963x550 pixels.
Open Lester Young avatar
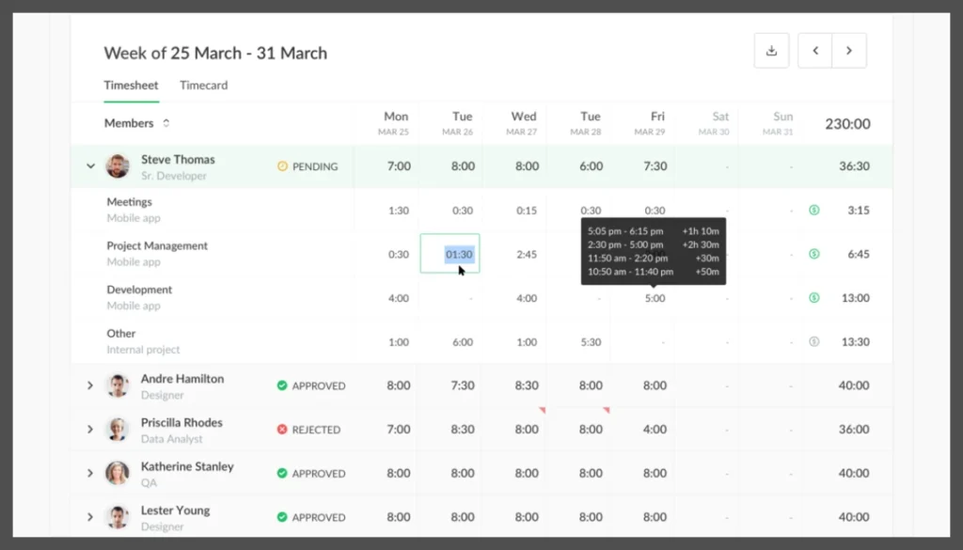tap(118, 517)
